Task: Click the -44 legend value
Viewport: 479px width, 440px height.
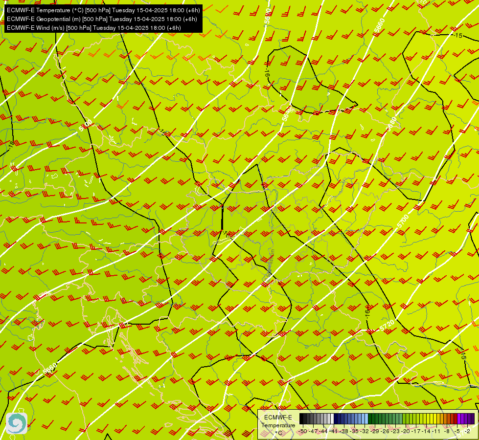Action: coord(323,431)
